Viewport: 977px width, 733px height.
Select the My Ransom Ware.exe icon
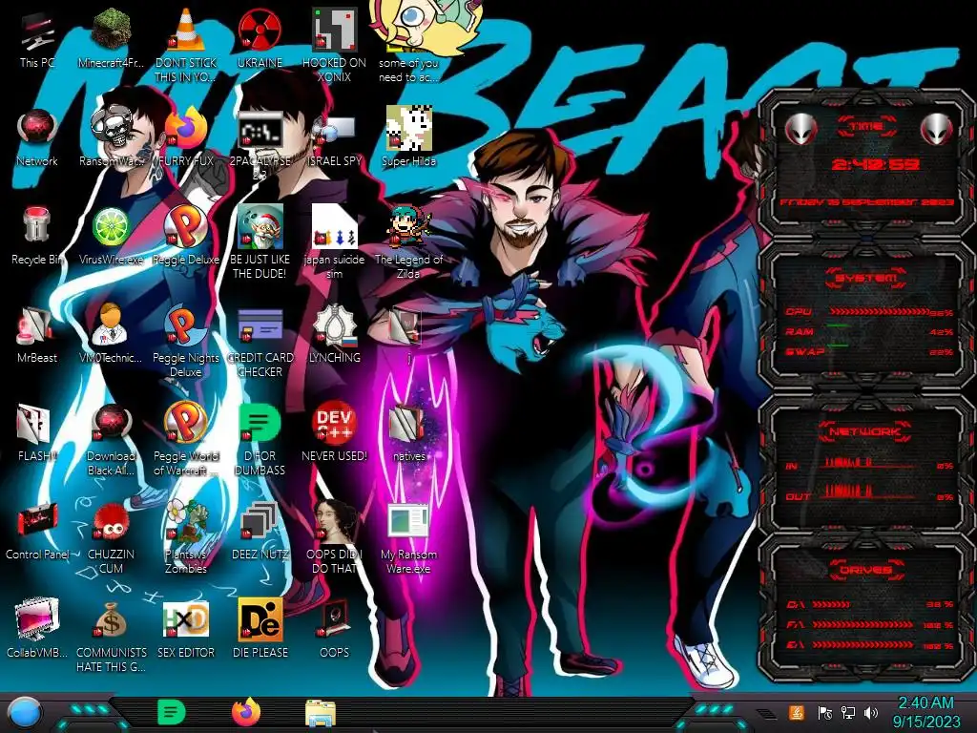[x=408, y=539]
